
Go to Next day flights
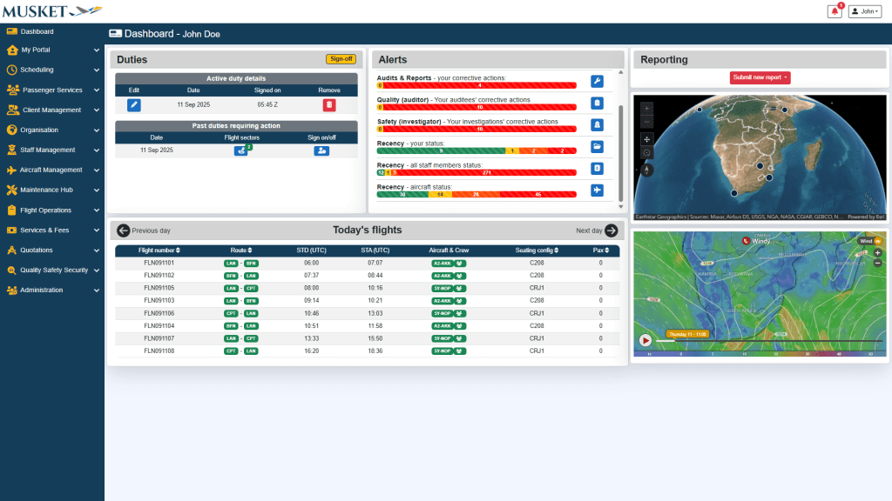coord(598,230)
